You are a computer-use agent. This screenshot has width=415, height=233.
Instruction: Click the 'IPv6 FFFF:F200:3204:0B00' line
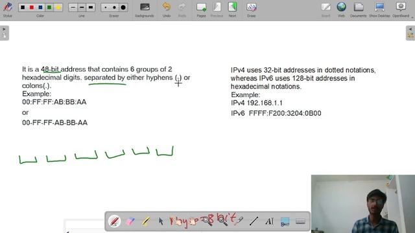tap(276, 113)
